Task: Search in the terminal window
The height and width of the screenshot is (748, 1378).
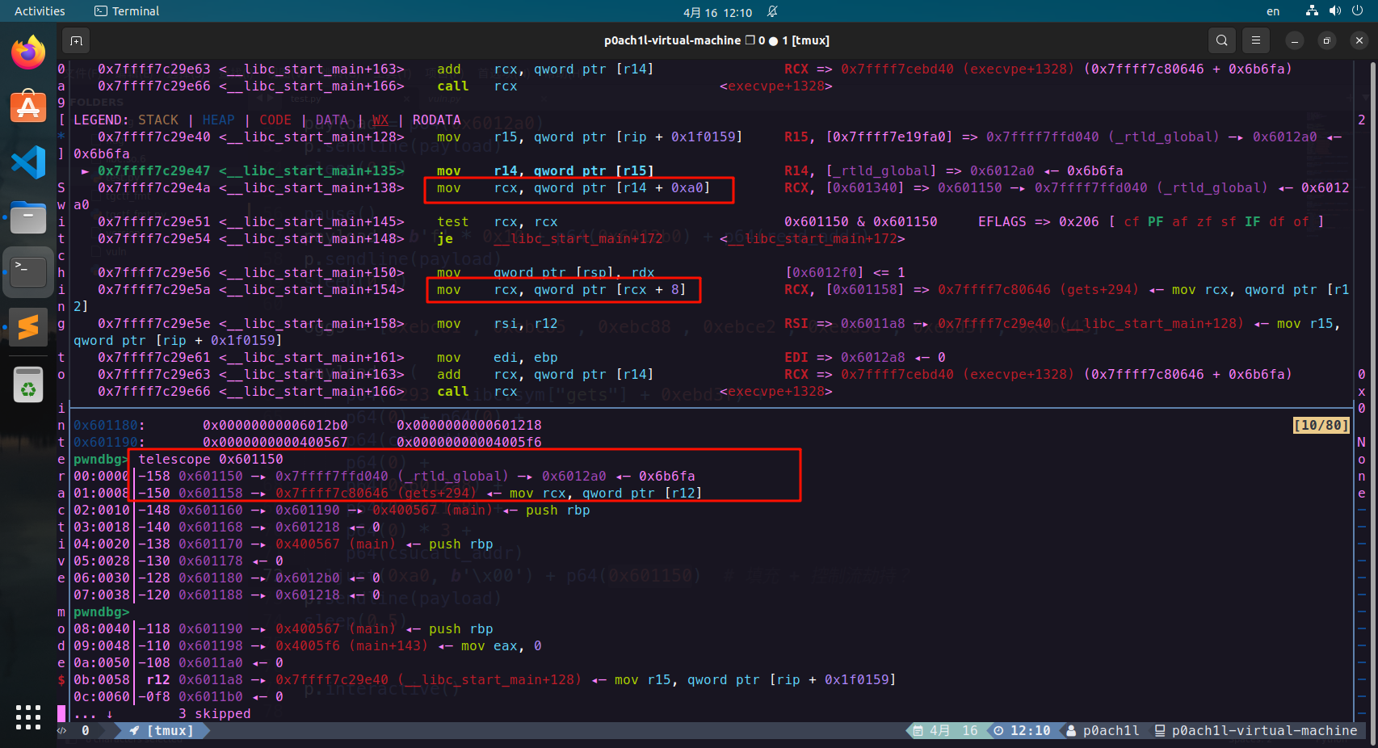Action: (x=1222, y=40)
